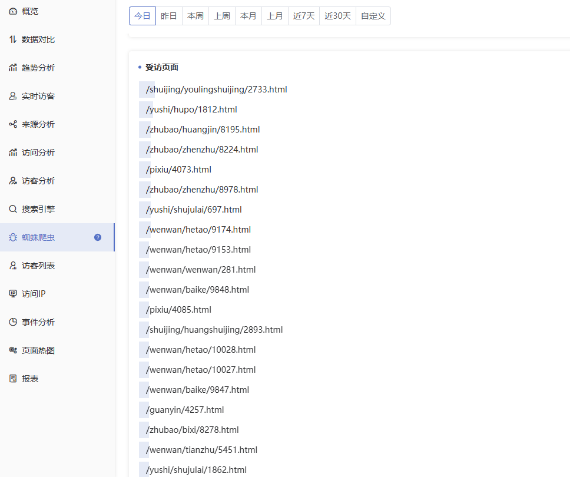Click the 概览 dashboard icon
The image size is (570, 477).
13,11
